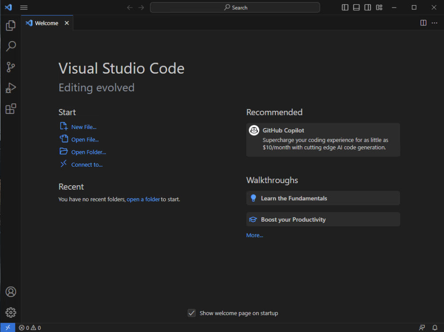Open the Accounts menu

[x=11, y=292]
